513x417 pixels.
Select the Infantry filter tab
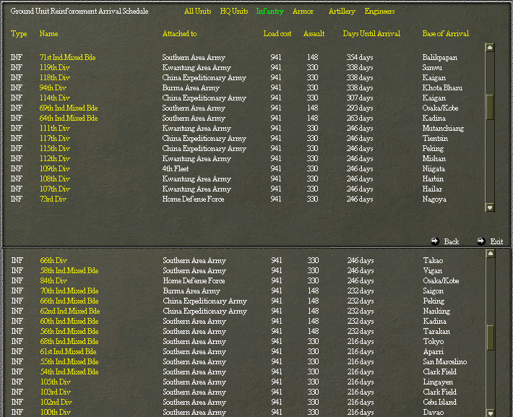270,12
